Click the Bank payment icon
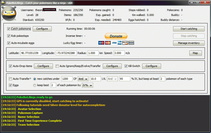The width and height of the screenshot is (211, 133). click(131, 43)
